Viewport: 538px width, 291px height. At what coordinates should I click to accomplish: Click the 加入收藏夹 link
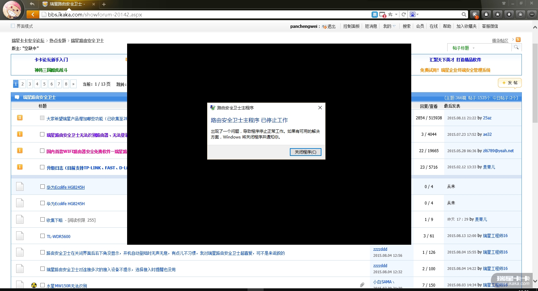pyautogui.click(x=466, y=26)
